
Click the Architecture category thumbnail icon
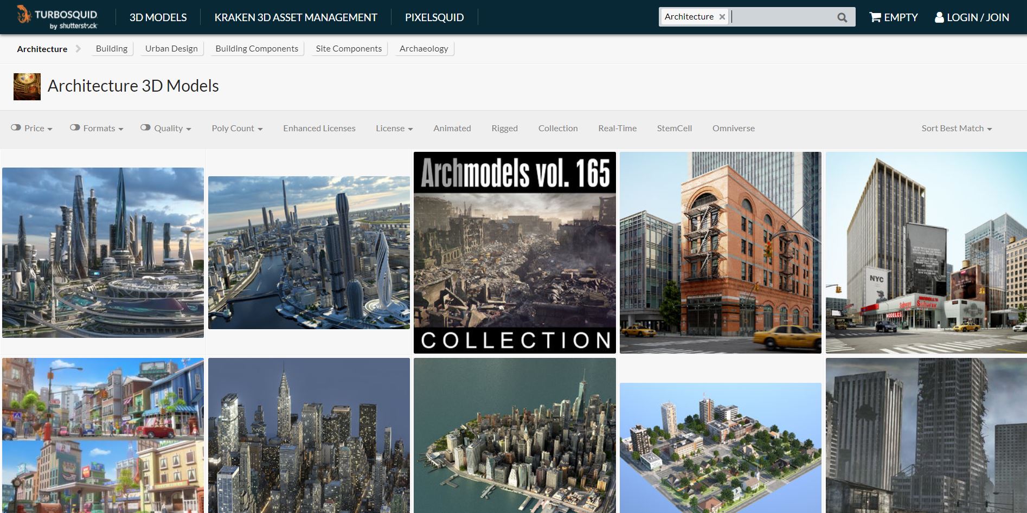pos(27,87)
